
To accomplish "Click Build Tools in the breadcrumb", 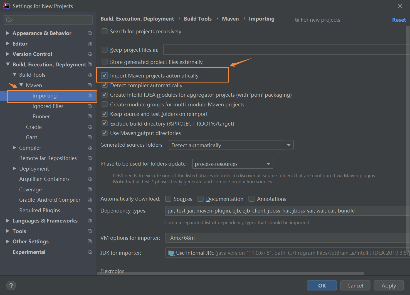I will pos(198,19).
